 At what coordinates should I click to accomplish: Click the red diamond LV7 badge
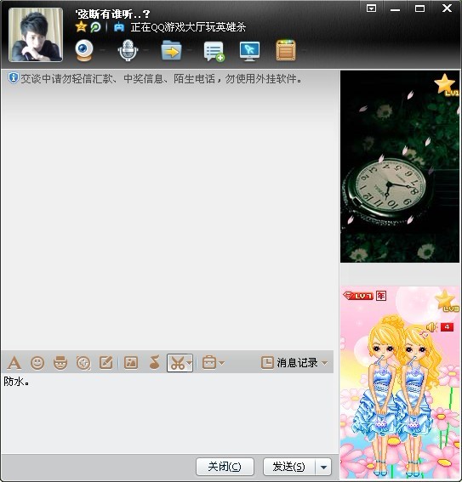pos(358,296)
